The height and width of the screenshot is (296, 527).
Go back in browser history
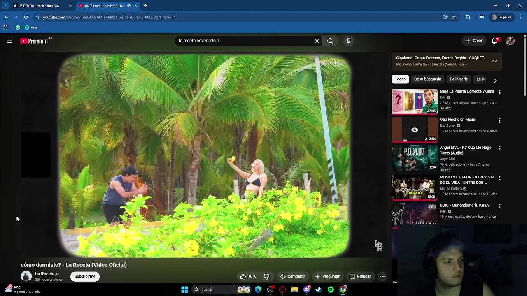pos(6,17)
